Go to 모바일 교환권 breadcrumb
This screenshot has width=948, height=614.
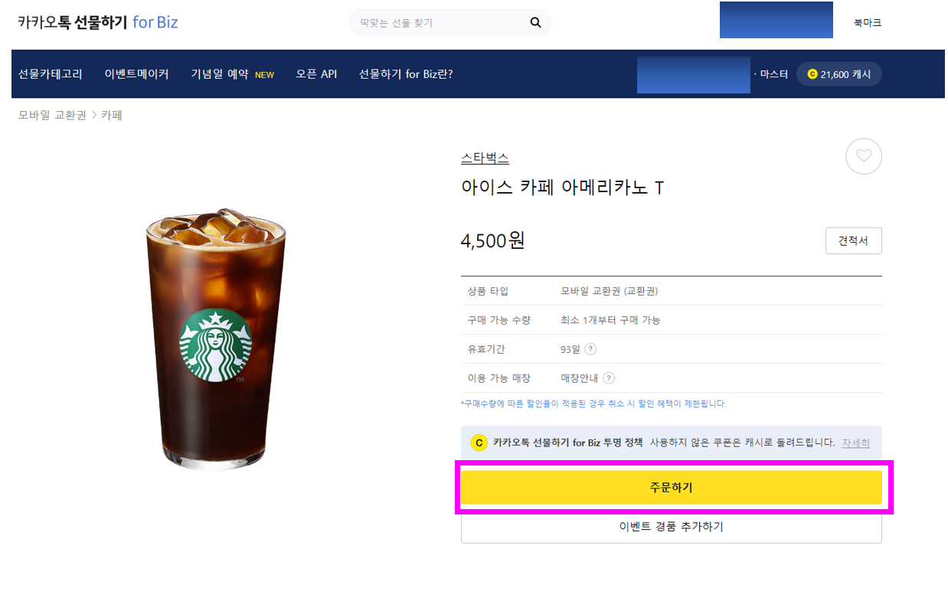[52, 116]
